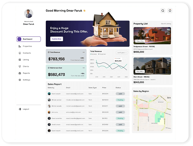Image resolution: width=193 pixels, height=146 pixels.
Task: Click the paid badge in first Esard award row
Action: pos(120,94)
